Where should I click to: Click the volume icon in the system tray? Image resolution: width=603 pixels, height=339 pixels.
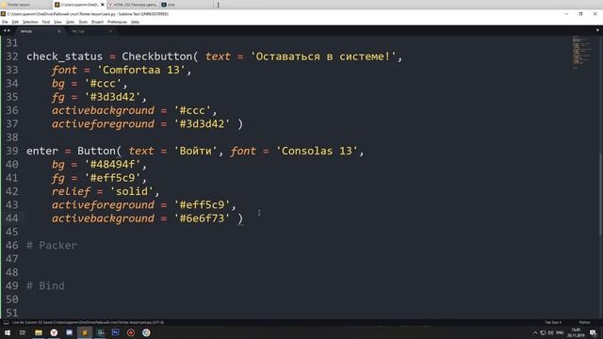pyautogui.click(x=550, y=332)
